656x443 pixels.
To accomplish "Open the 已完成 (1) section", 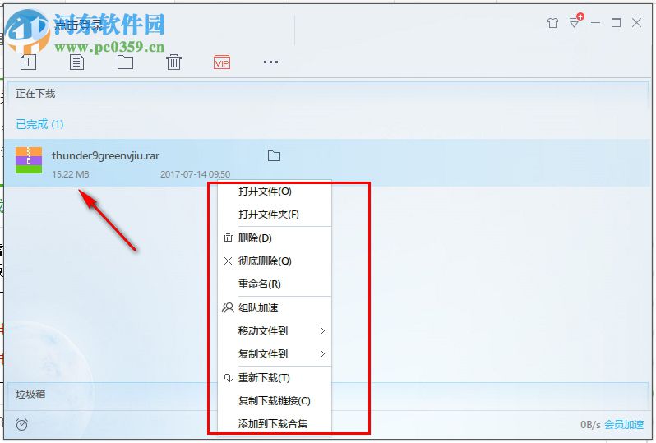I will click(39, 124).
